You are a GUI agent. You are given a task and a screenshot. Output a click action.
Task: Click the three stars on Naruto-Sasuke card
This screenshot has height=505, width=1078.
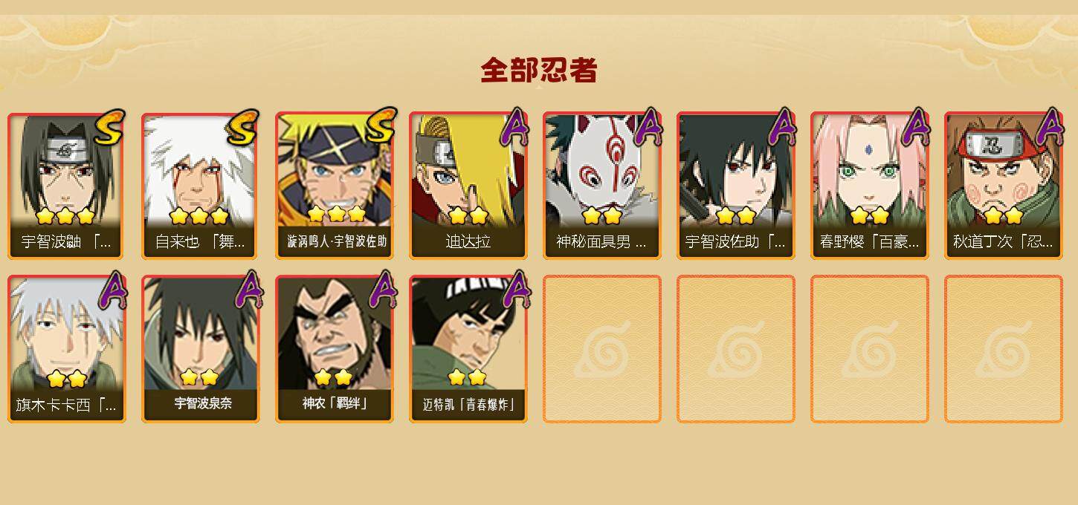(x=336, y=214)
